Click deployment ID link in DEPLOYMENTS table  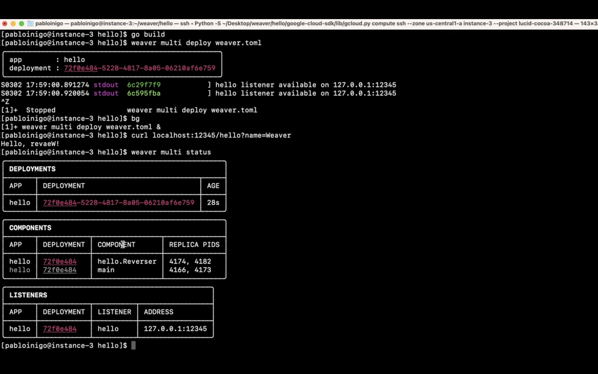118,202
